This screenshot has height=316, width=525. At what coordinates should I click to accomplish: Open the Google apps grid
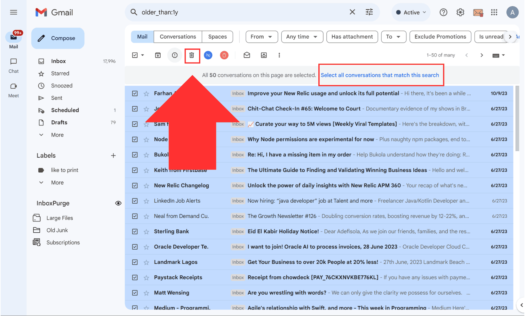coord(494,12)
